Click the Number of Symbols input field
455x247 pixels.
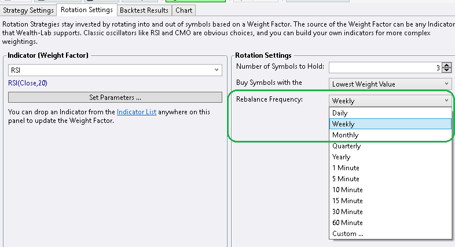(384, 68)
